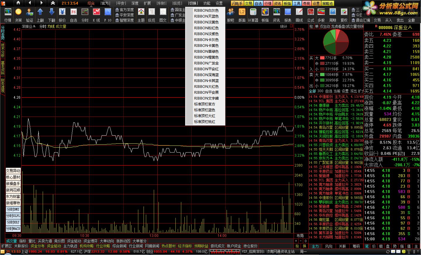The height and width of the screenshot is (255, 421).
Task: Open the 公式 formula icon
Action: tap(311, 15)
